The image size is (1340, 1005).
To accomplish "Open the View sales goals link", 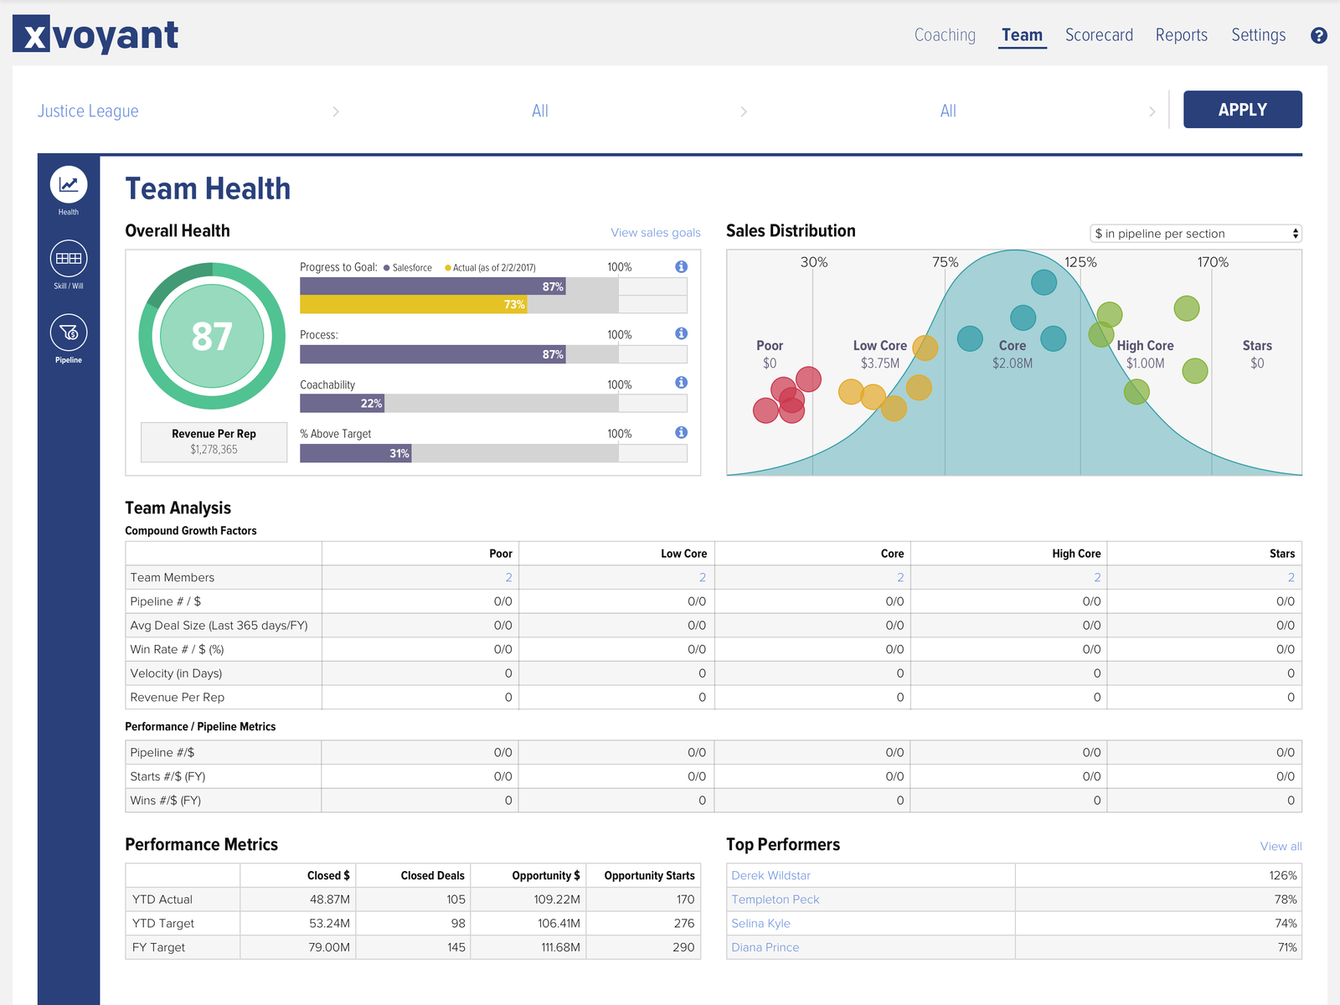I will [x=655, y=232].
